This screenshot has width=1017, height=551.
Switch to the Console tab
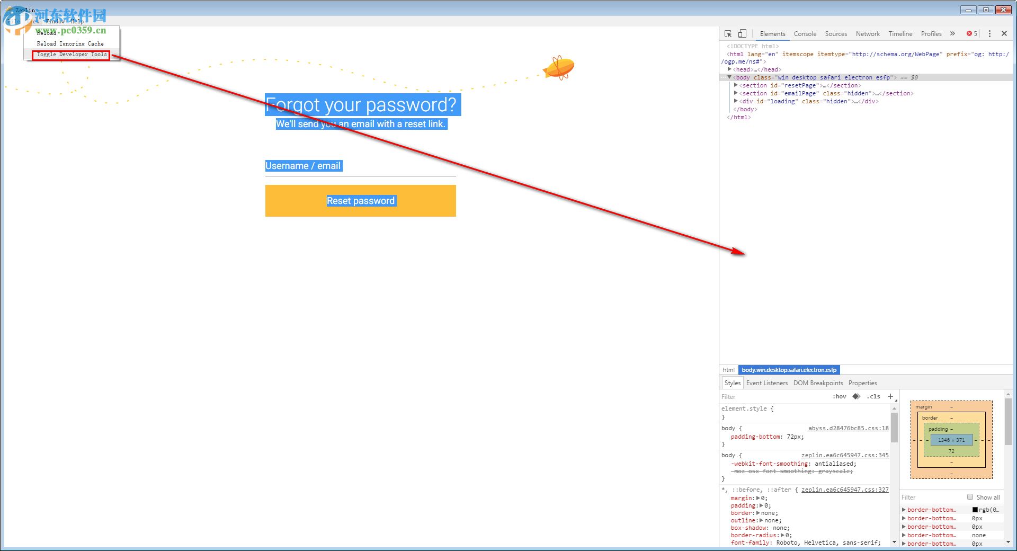point(805,33)
